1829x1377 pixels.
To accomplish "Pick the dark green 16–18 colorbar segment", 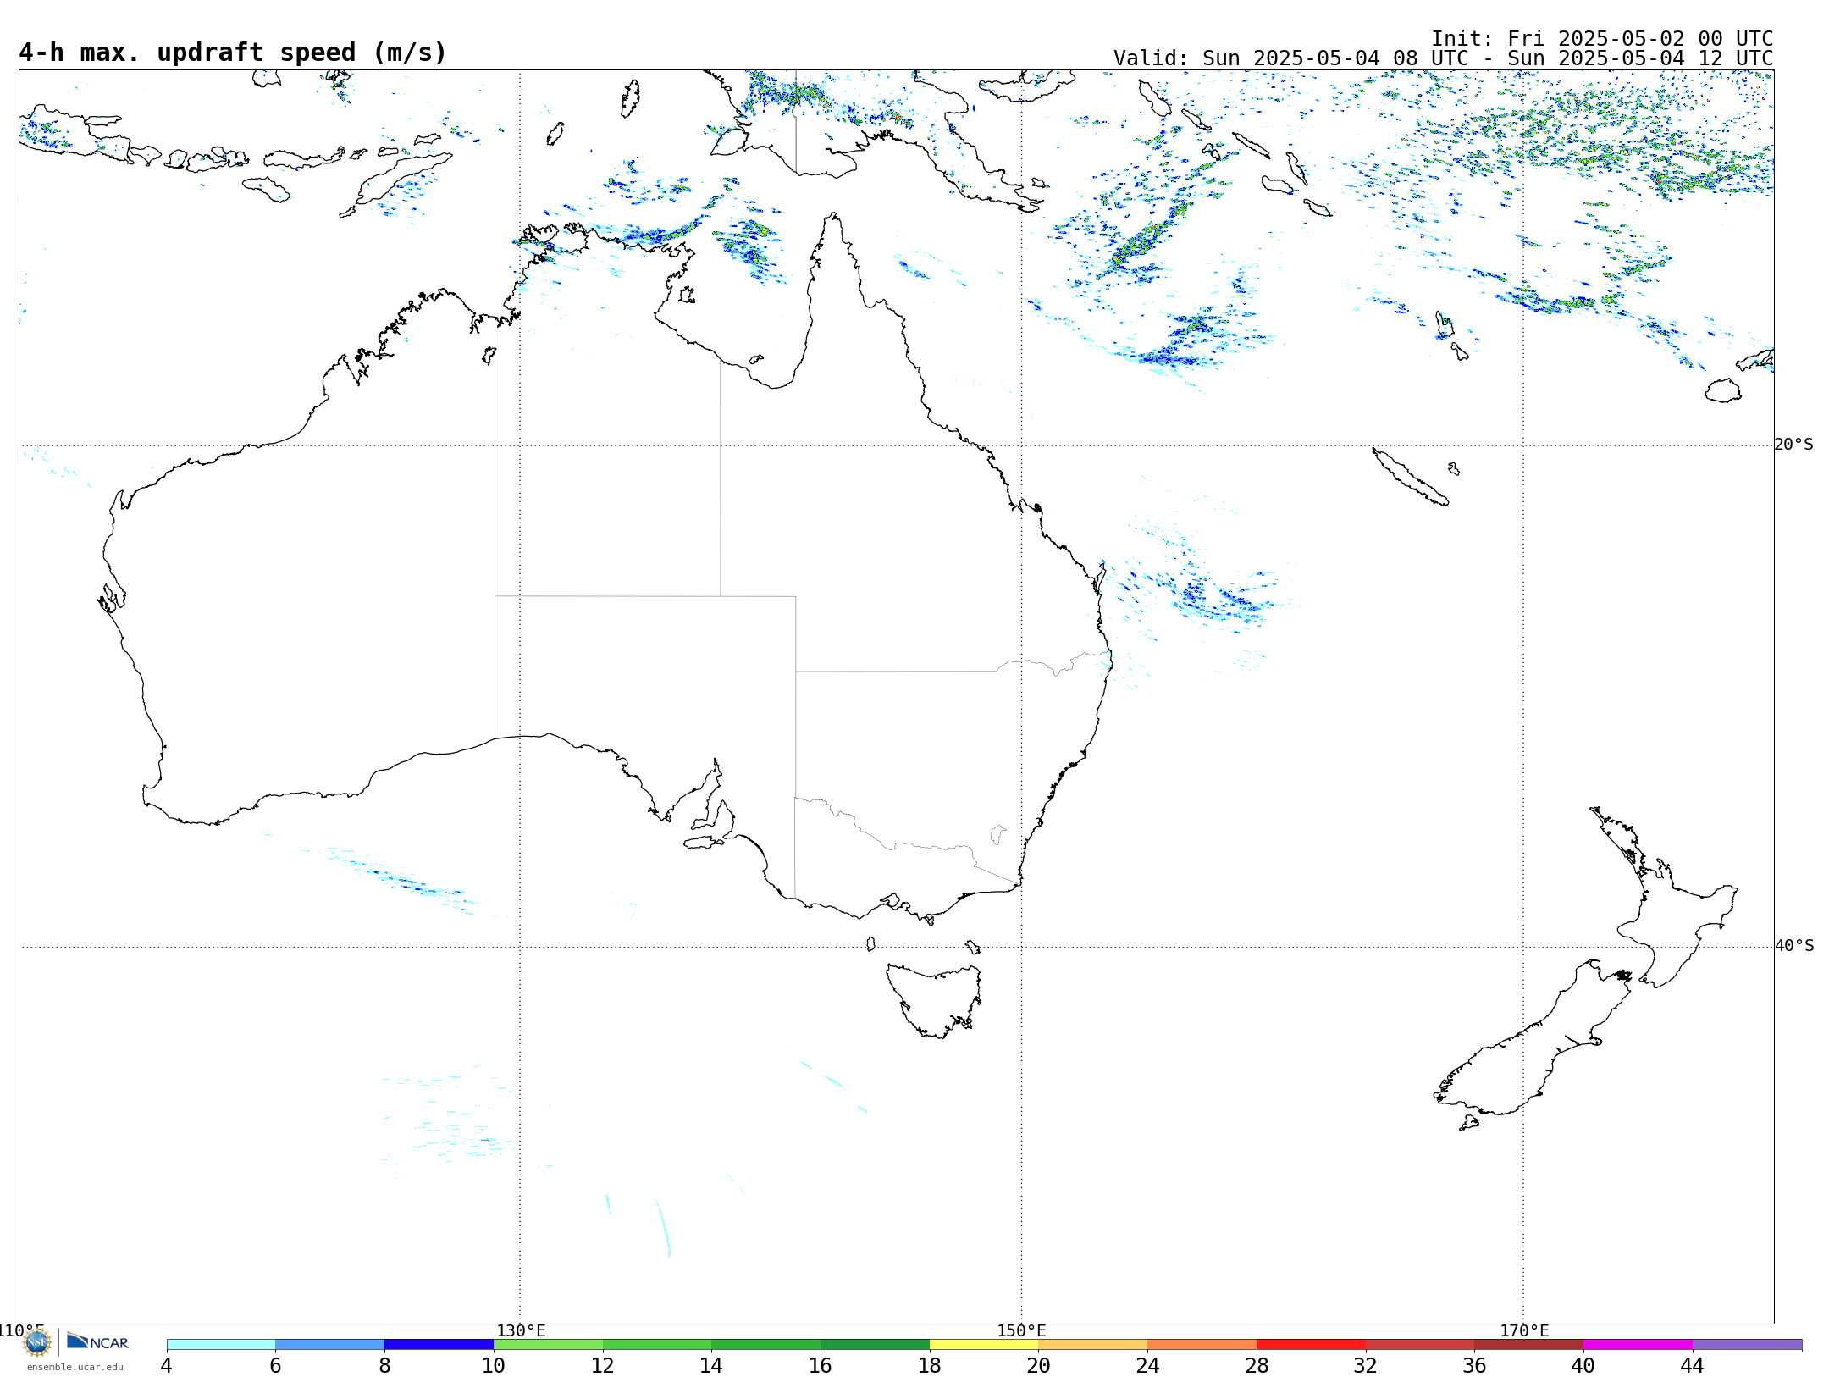I will (875, 1345).
